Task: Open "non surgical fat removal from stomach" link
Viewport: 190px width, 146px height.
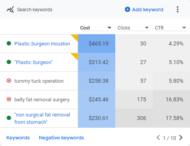Action: coord(42,118)
